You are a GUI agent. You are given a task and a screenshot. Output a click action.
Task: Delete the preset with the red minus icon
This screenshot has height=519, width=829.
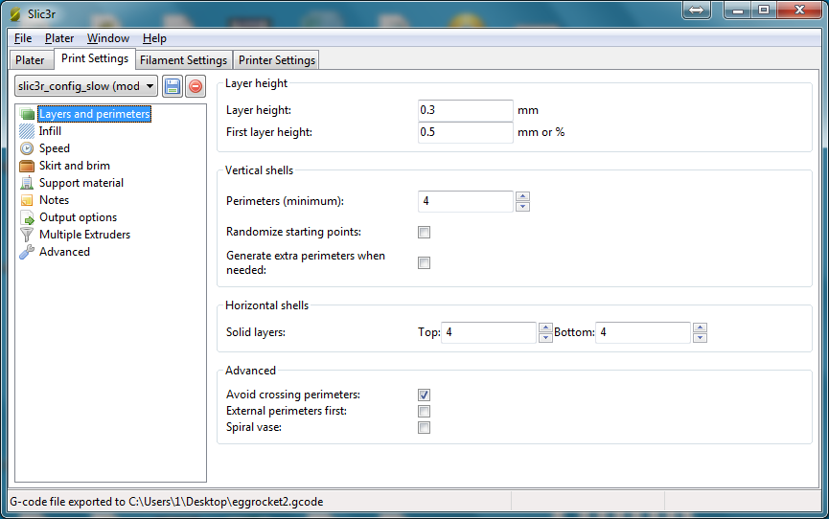coord(196,86)
